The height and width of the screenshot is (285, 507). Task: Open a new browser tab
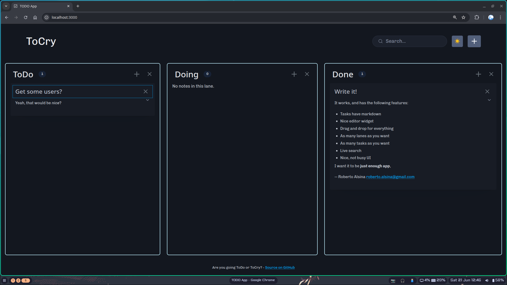point(78,6)
